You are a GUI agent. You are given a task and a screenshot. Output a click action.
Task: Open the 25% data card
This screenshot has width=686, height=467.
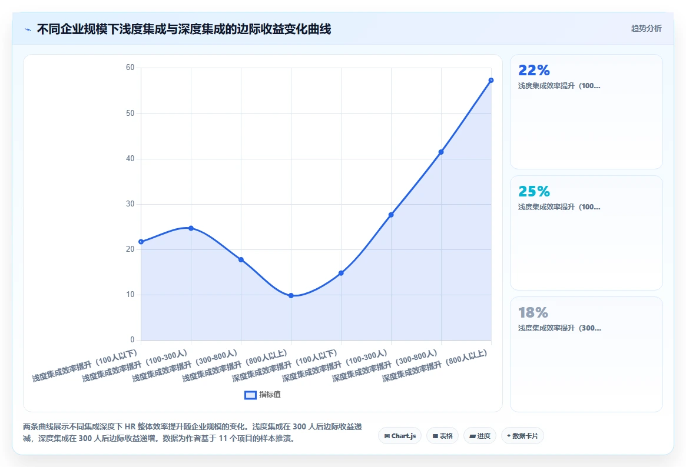[x=586, y=233]
